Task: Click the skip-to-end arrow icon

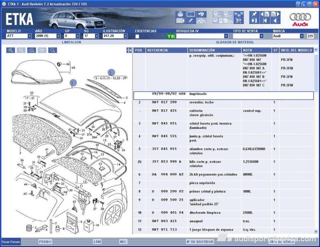Action: tap(254, 21)
